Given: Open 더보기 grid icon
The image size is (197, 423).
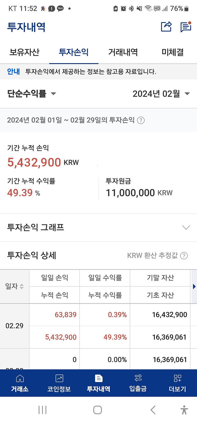Looking at the screenshot, I should pos(178,378).
